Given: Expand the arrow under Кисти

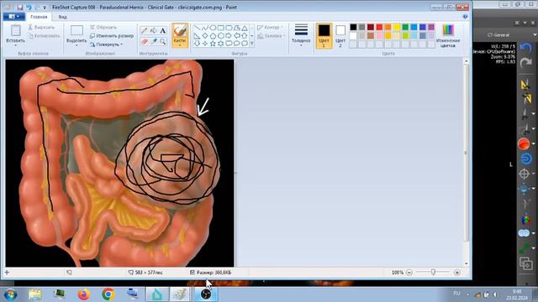Looking at the screenshot, I should point(179,45).
